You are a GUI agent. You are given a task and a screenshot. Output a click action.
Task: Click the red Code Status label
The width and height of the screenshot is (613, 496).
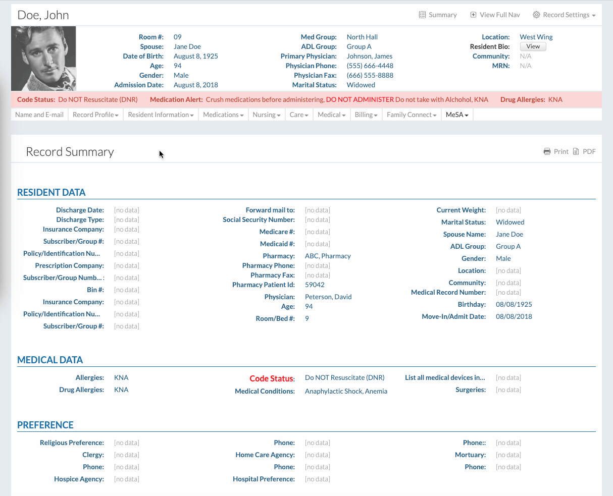[x=272, y=378]
